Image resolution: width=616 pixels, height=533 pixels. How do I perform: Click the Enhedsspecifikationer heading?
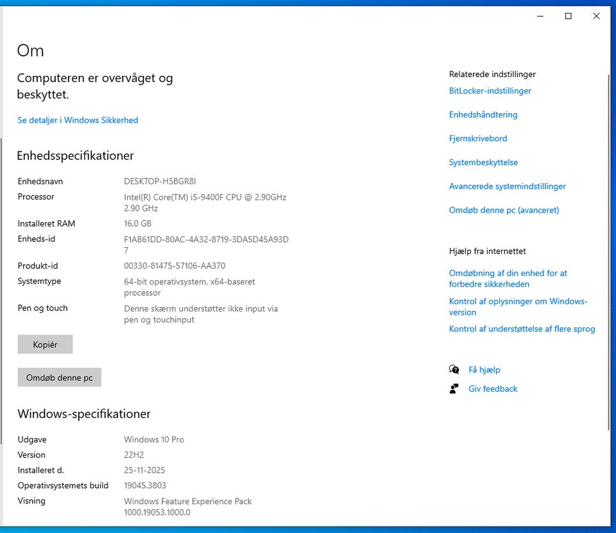[x=76, y=155]
